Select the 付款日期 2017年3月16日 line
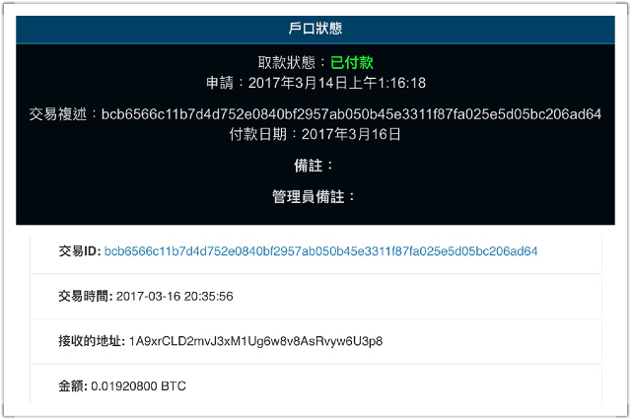The image size is (631, 420). [x=315, y=134]
